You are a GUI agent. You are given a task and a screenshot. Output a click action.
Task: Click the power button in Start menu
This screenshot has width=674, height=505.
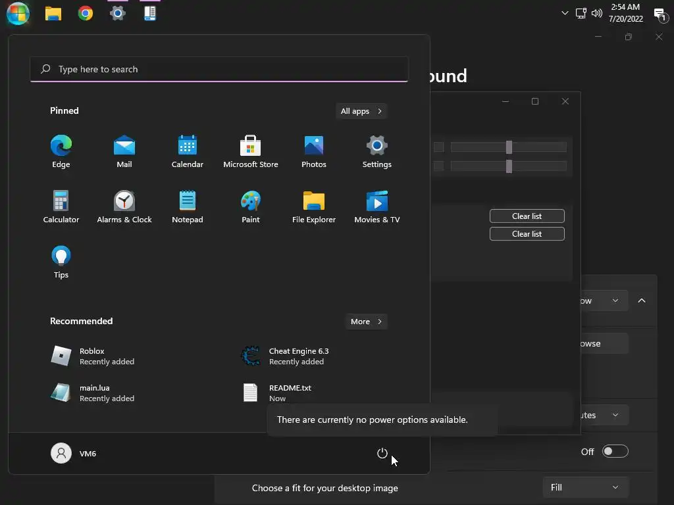tap(382, 453)
